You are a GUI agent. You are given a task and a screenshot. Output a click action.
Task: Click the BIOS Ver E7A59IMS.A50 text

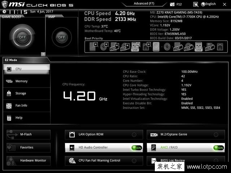(x=167, y=34)
